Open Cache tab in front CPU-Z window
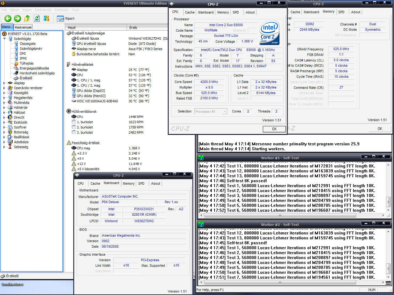The image size is (394, 295). tap(190, 12)
